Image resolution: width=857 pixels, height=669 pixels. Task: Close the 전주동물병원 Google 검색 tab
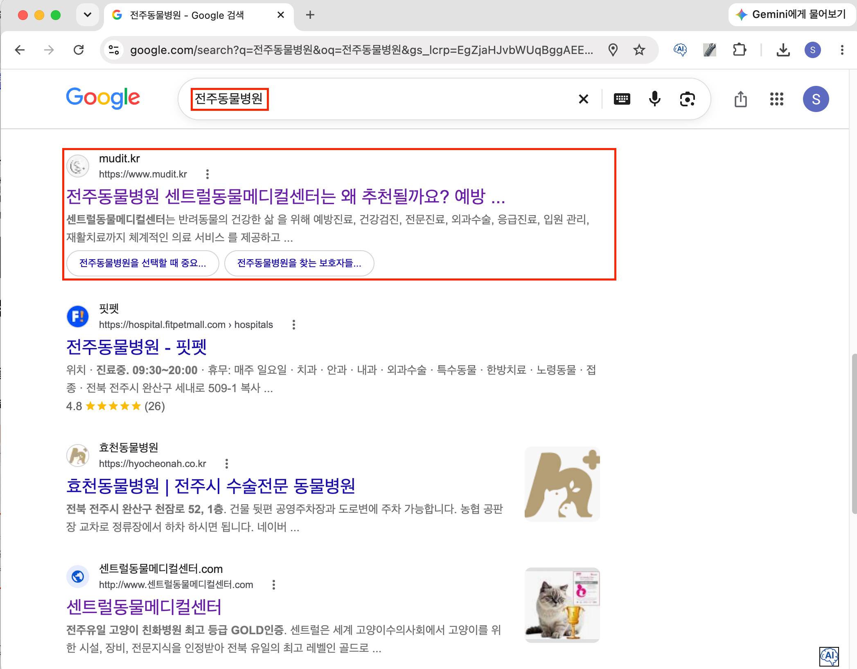pos(280,15)
